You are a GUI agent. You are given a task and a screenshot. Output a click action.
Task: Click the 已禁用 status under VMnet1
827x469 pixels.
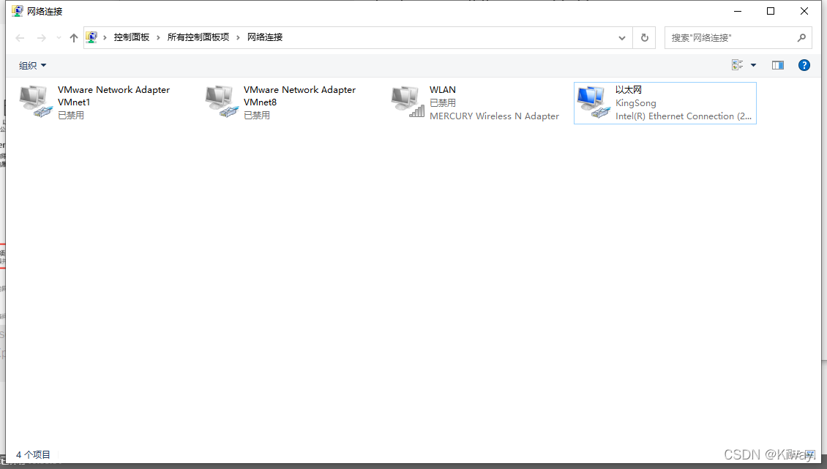[x=71, y=115]
